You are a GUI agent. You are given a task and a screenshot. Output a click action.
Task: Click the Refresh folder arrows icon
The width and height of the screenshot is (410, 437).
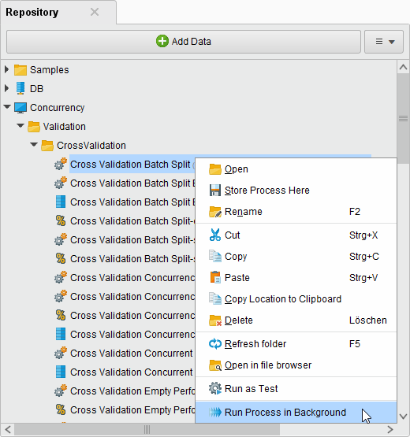(x=215, y=343)
